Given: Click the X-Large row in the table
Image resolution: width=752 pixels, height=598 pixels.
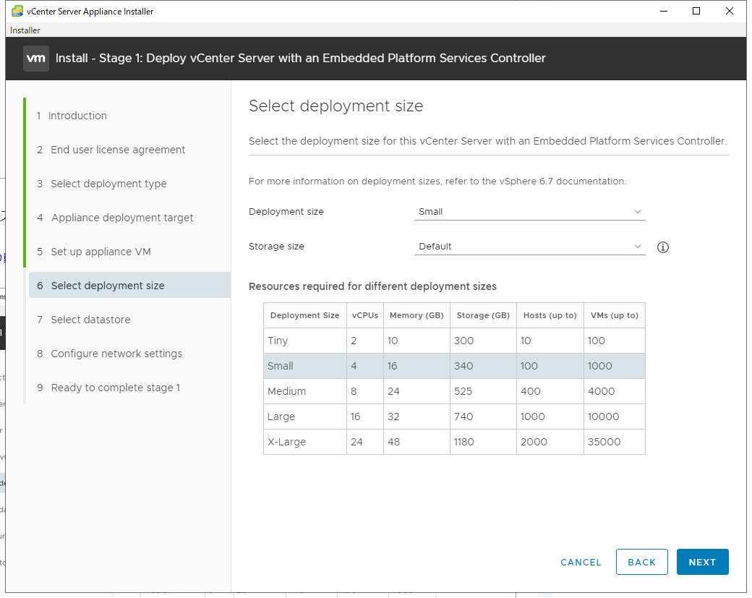Looking at the screenshot, I should click(x=454, y=442).
